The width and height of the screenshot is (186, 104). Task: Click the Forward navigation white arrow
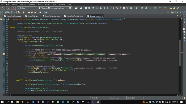40,12
